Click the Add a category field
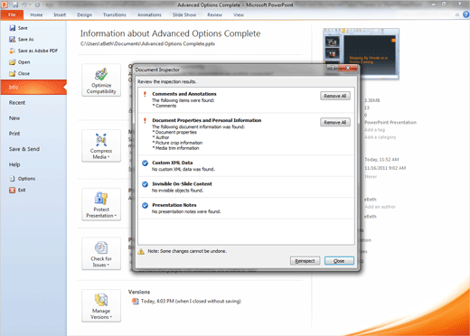This screenshot has height=336, width=470. click(x=380, y=137)
